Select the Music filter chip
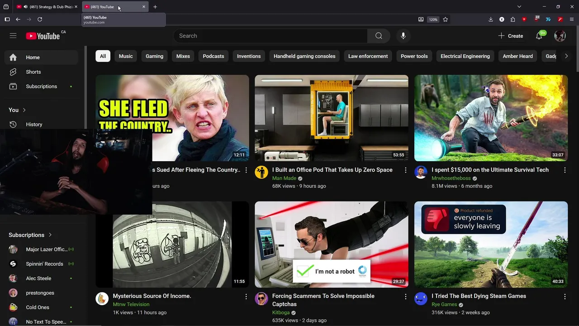The width and height of the screenshot is (579, 326). (x=126, y=56)
